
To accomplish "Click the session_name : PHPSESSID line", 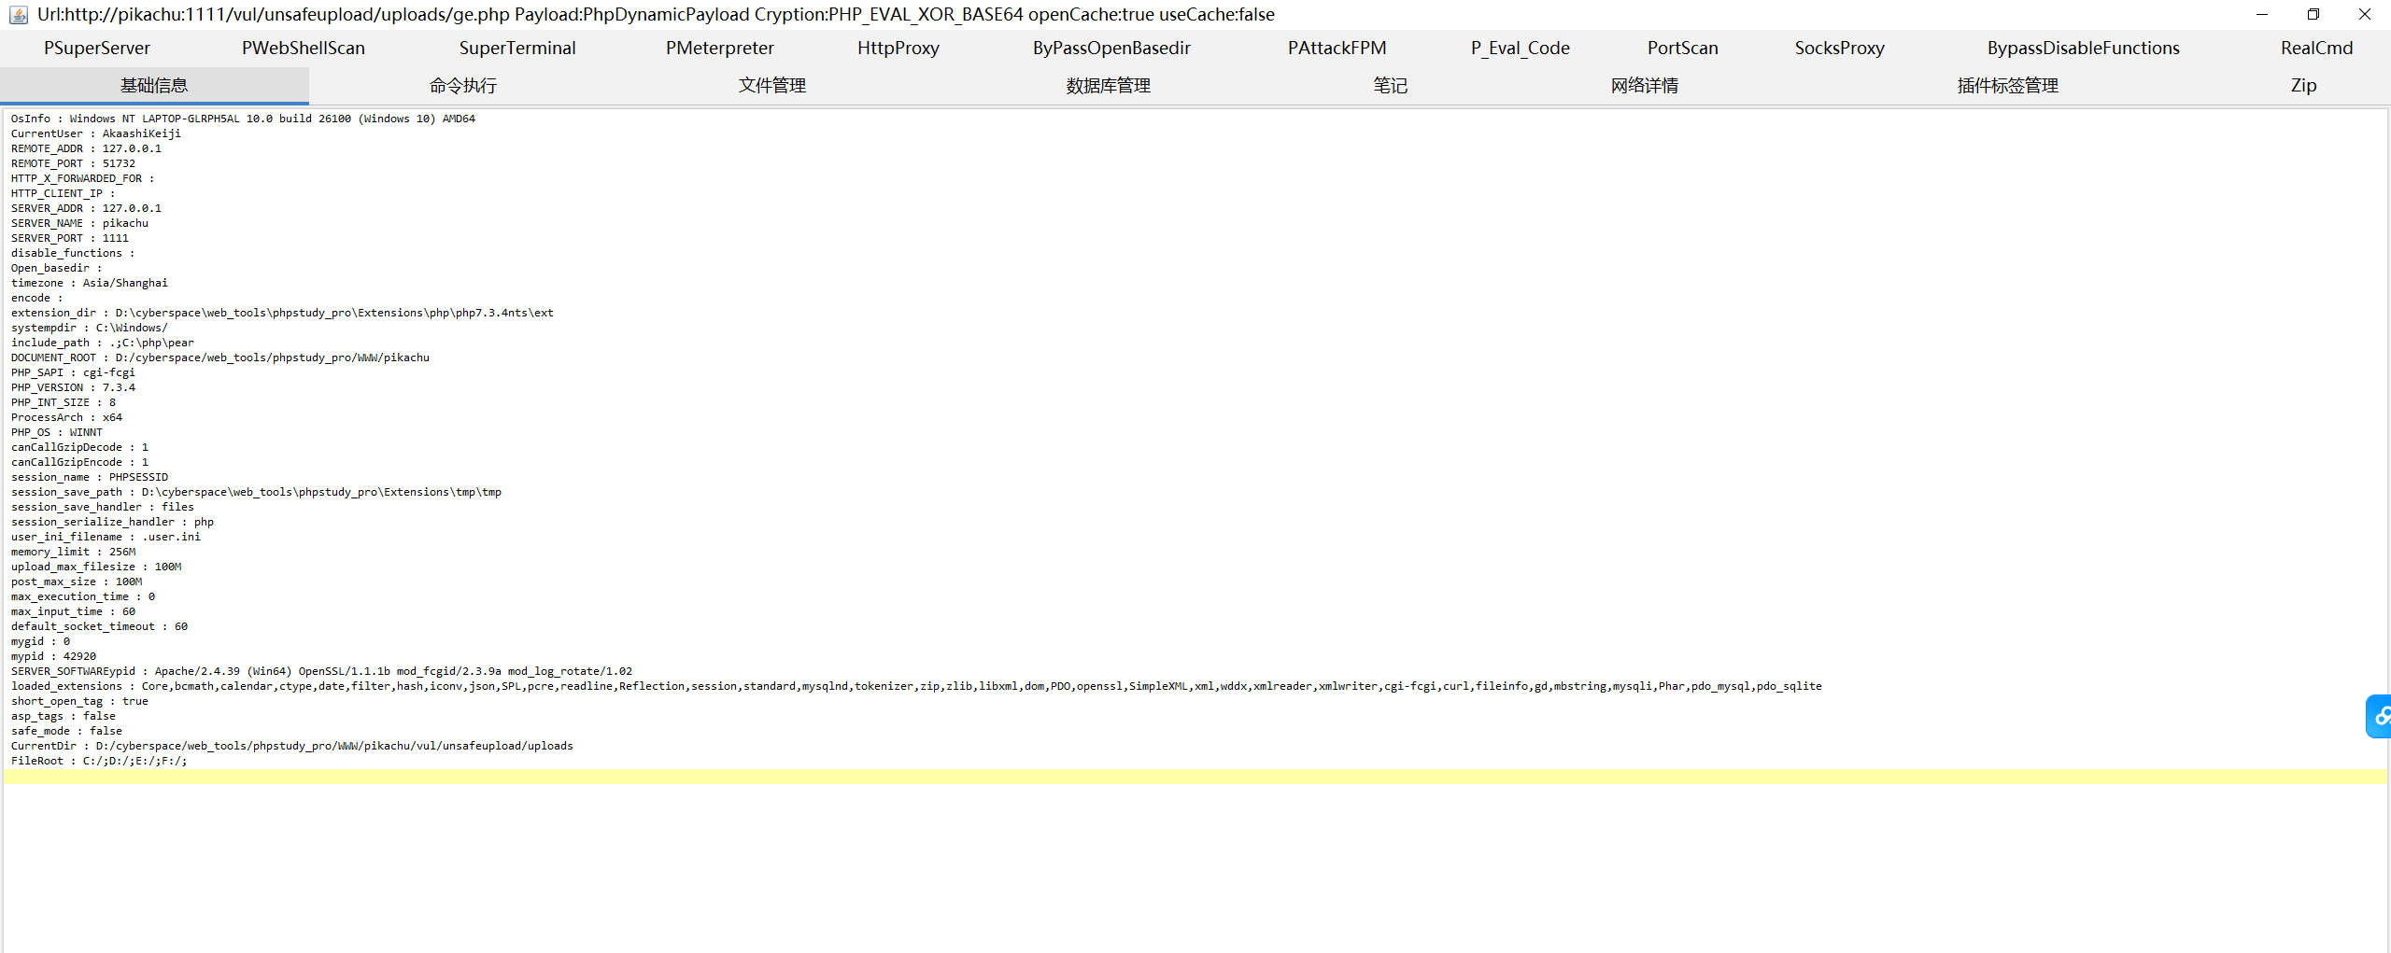I will coord(90,477).
